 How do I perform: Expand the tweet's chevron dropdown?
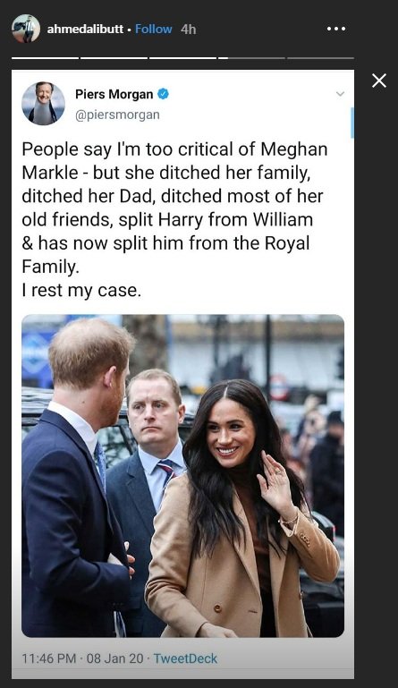[x=340, y=94]
